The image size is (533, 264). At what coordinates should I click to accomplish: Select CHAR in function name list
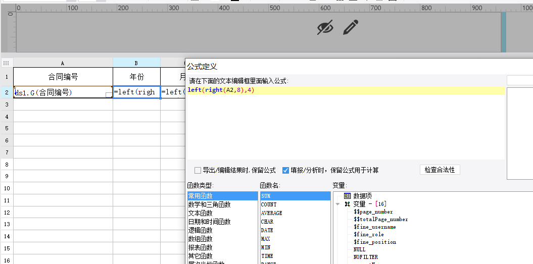[x=296, y=222]
